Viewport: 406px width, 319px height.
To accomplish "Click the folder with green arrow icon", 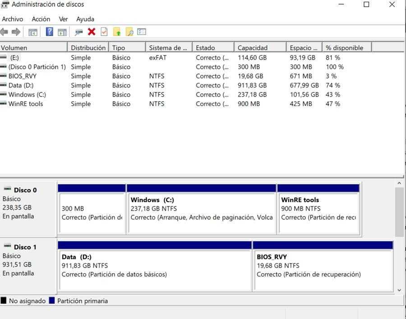I will [117, 32].
